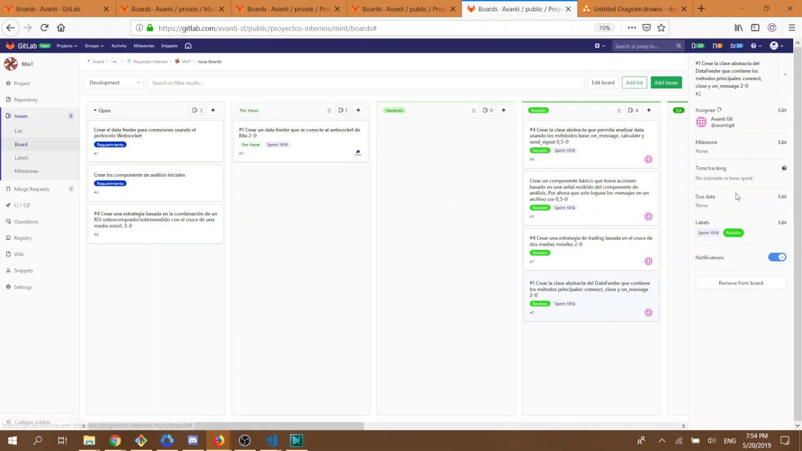Open the to-do list counter icon
This screenshot has height=451, width=802.
tap(737, 46)
